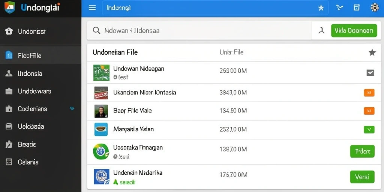
Task: Click green seiadit status under Undonain Nadarika
Action: (124, 182)
